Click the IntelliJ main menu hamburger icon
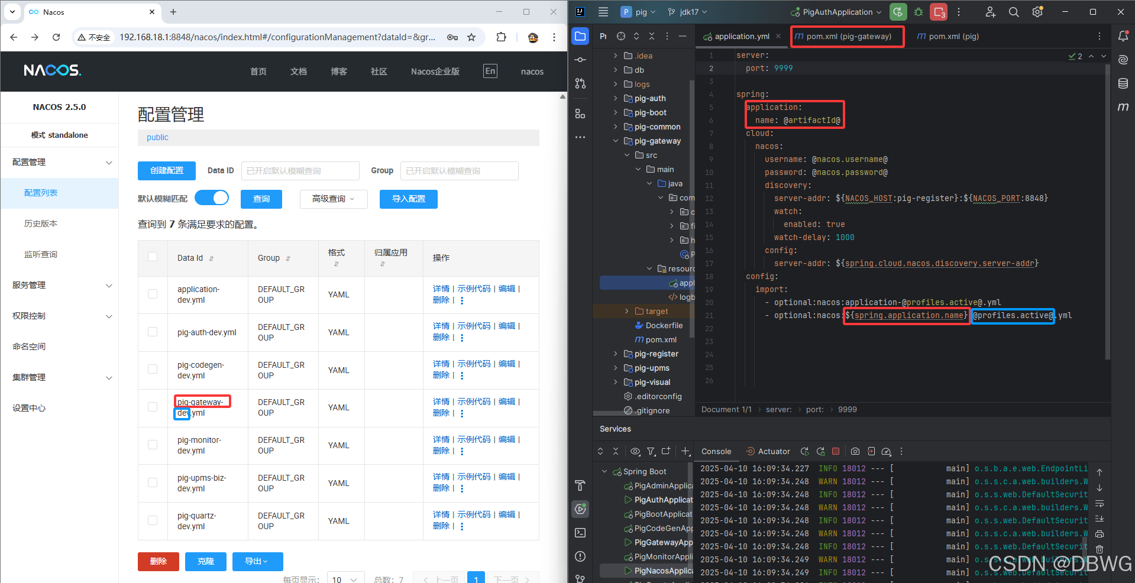 [x=603, y=12]
